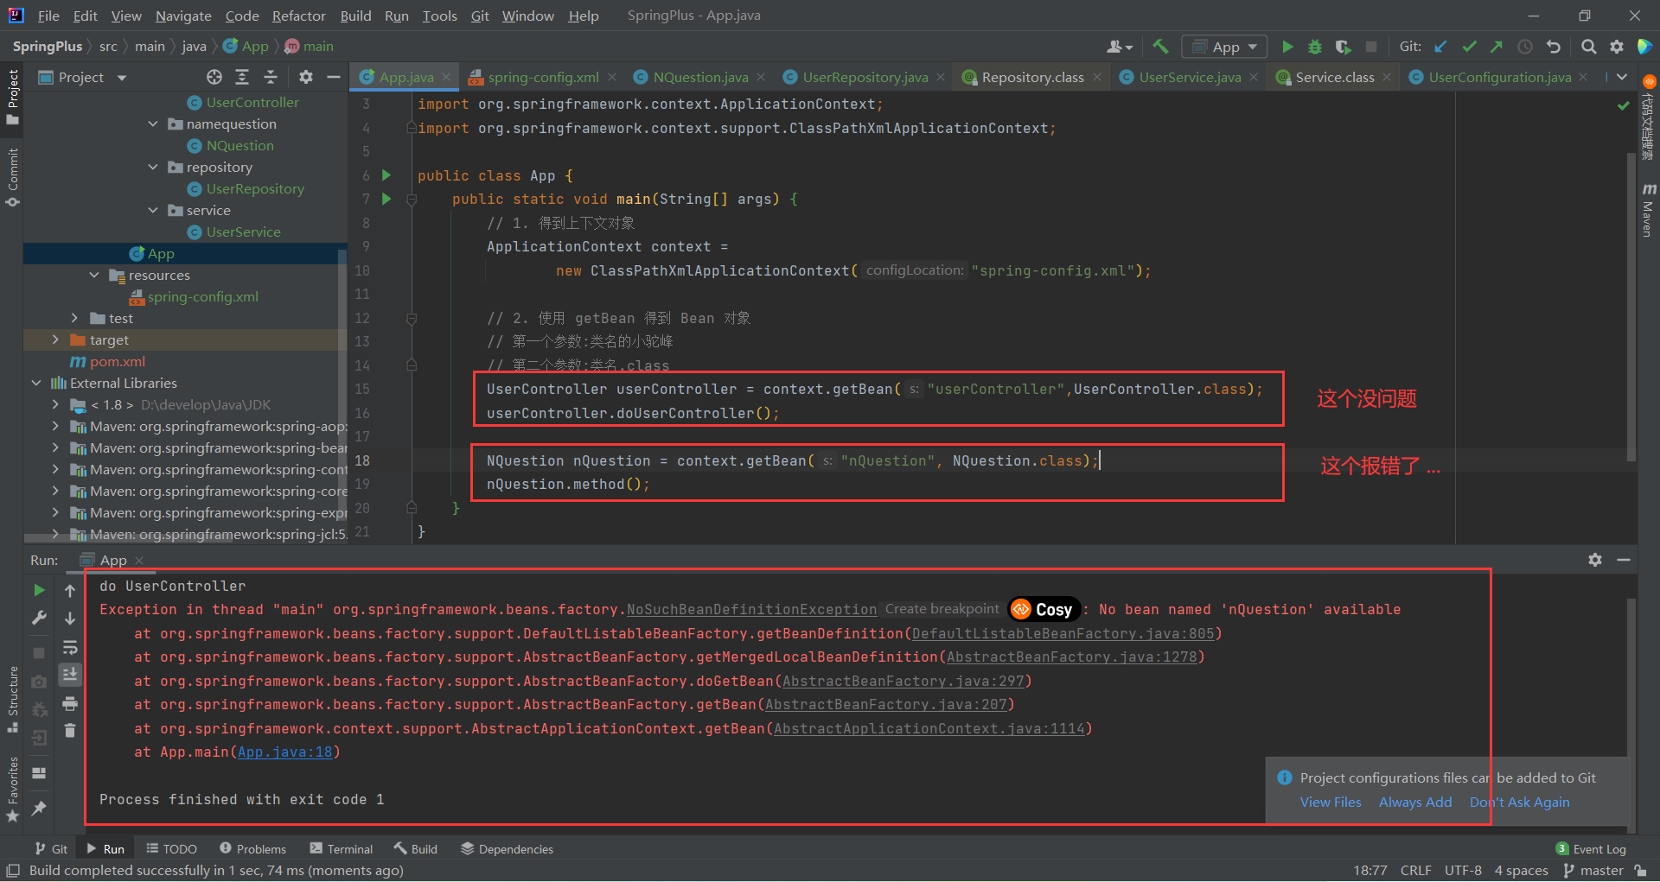Viewport: 1660px width, 882px height.
Task: Click Always Add in Git notification
Action: click(x=1414, y=802)
